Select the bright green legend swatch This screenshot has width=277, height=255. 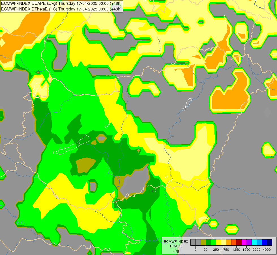coord(213,242)
